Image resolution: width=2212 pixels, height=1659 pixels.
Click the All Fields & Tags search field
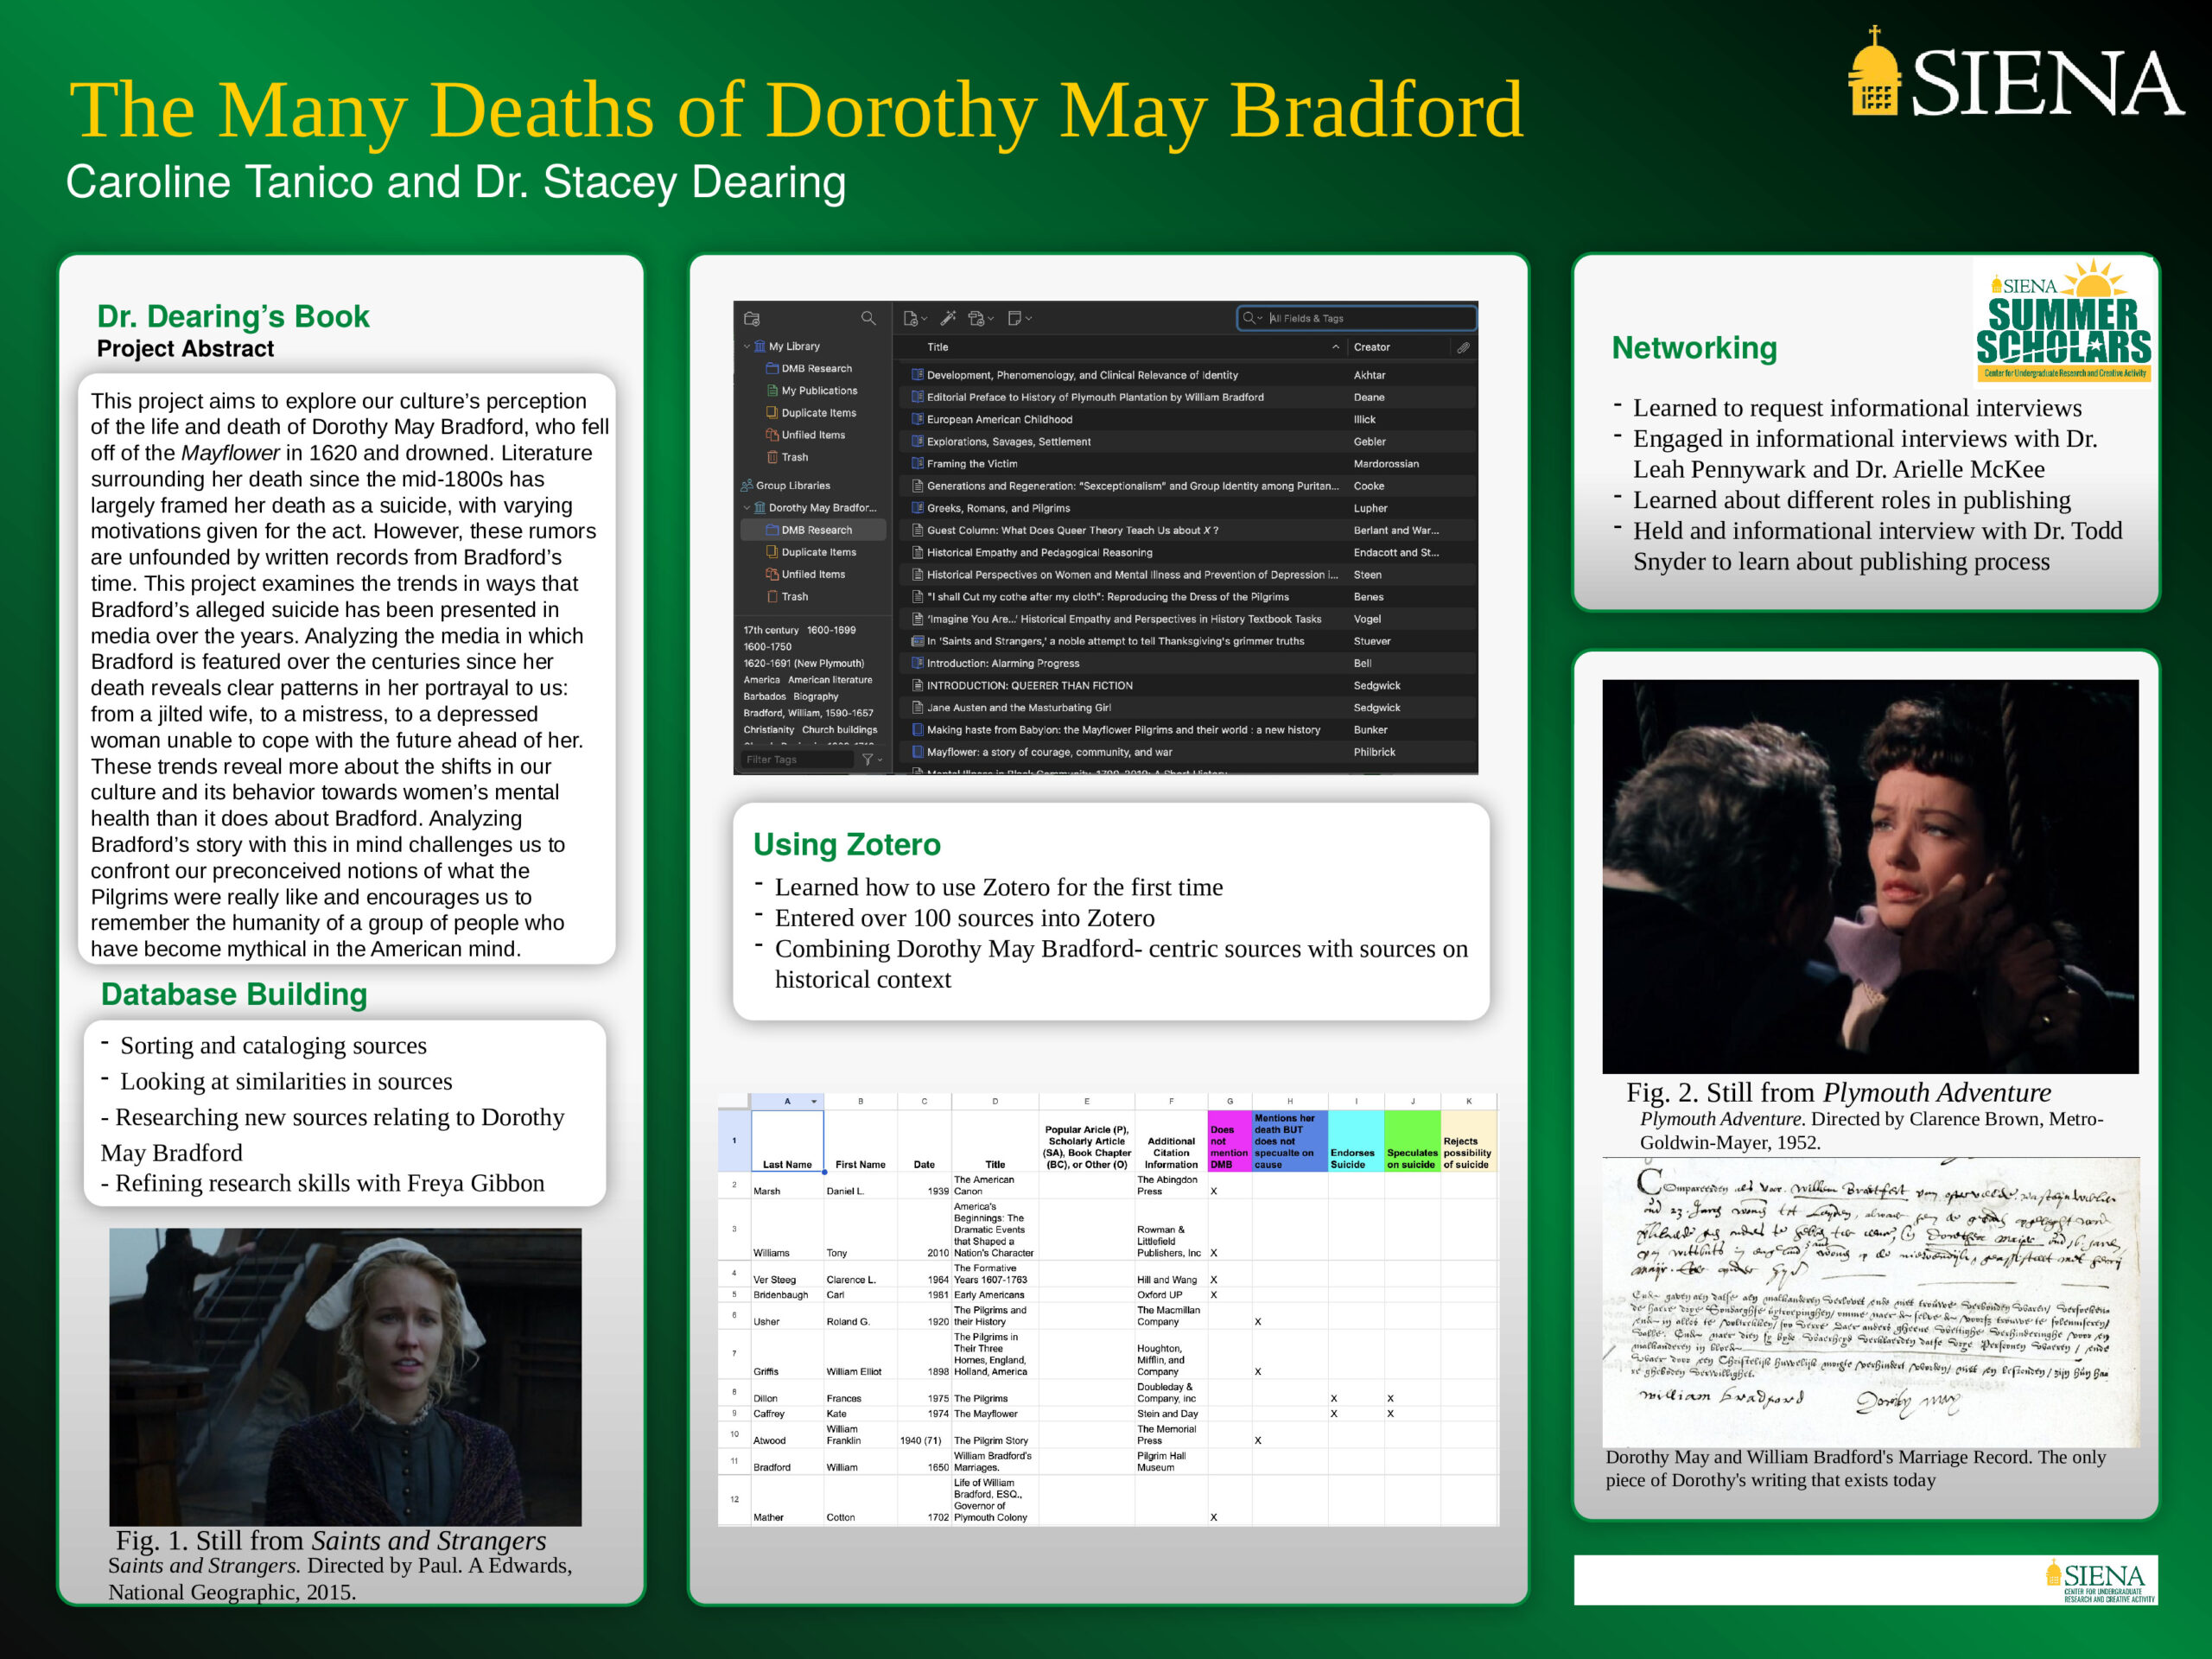pos(1357,318)
